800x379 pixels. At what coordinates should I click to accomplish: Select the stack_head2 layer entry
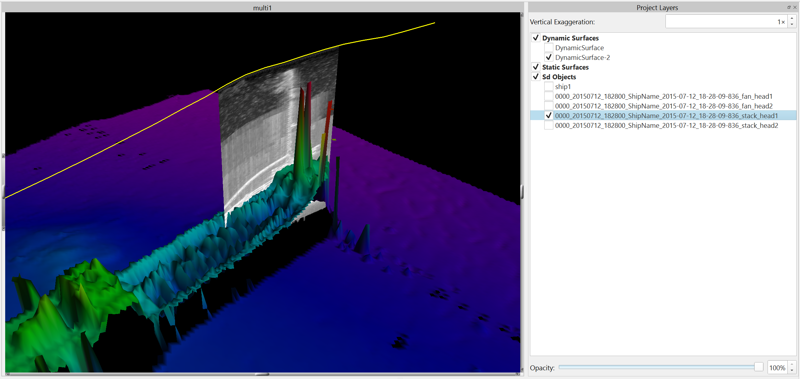666,125
